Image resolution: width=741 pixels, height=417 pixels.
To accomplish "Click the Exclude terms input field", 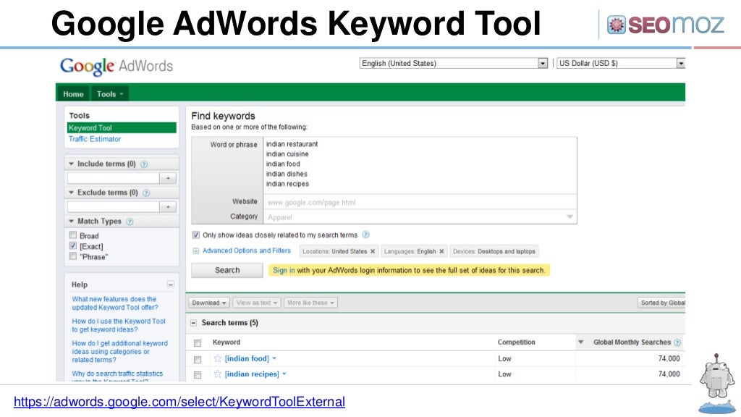I will [114, 207].
